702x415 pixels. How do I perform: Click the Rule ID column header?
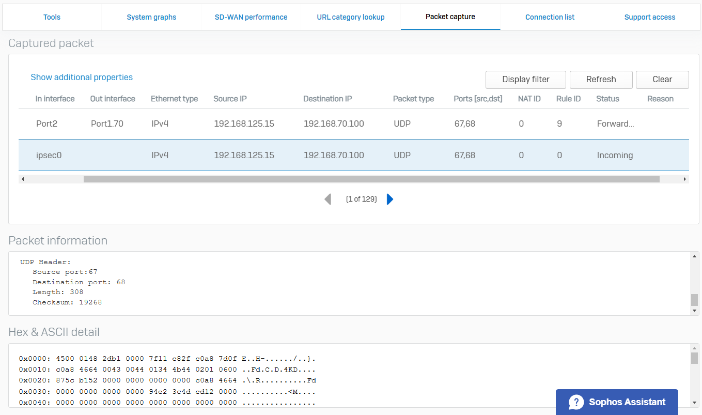point(568,99)
